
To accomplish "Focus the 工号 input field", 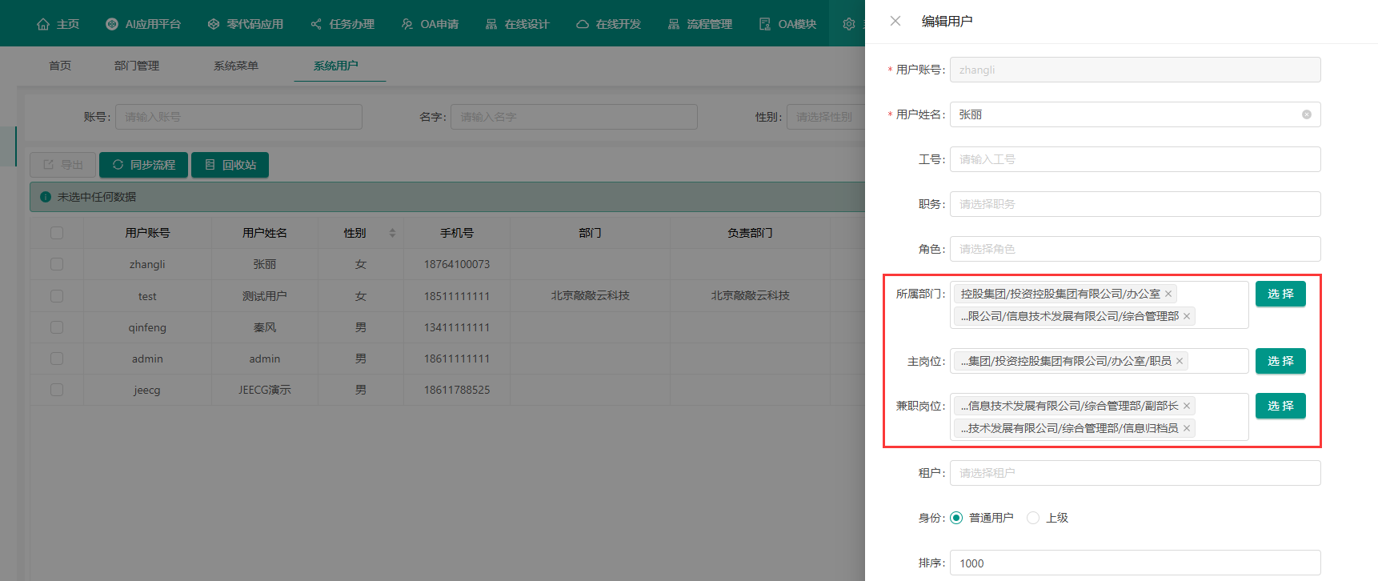I will [x=1135, y=159].
